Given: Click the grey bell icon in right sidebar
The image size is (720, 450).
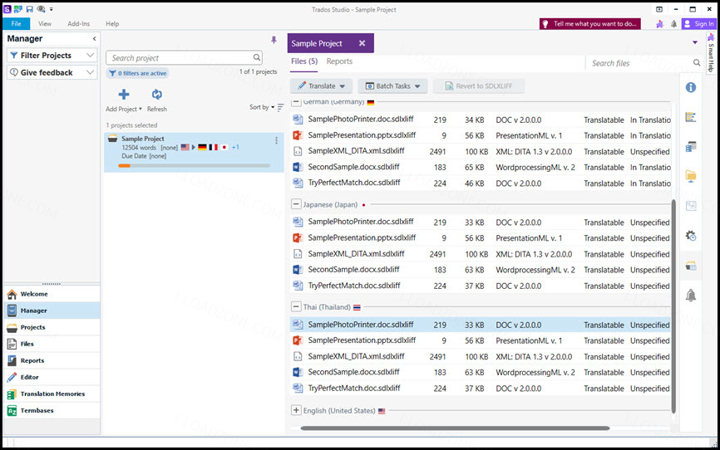Looking at the screenshot, I should (691, 296).
